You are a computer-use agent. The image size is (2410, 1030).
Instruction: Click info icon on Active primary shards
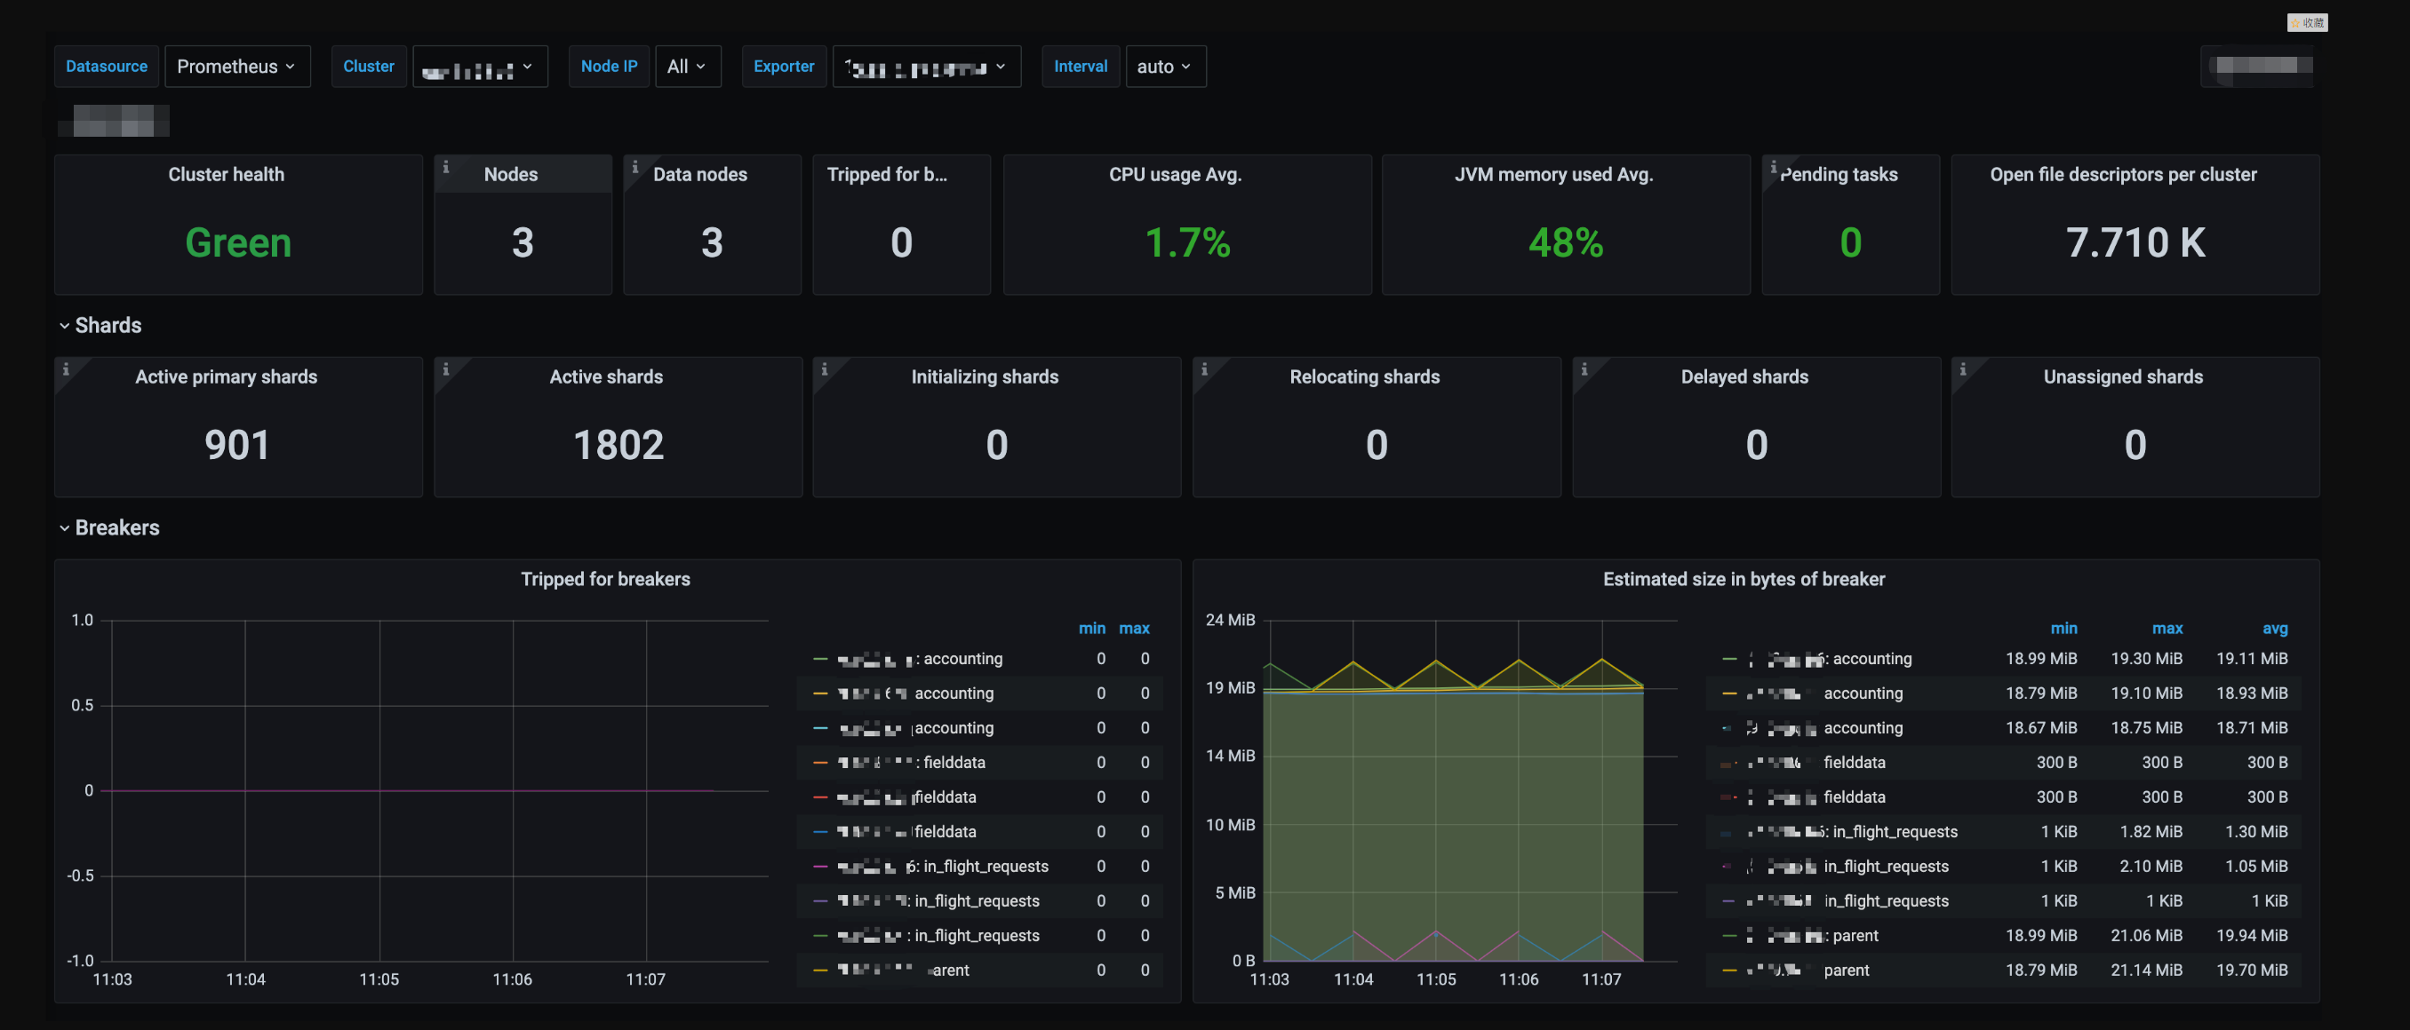point(66,369)
